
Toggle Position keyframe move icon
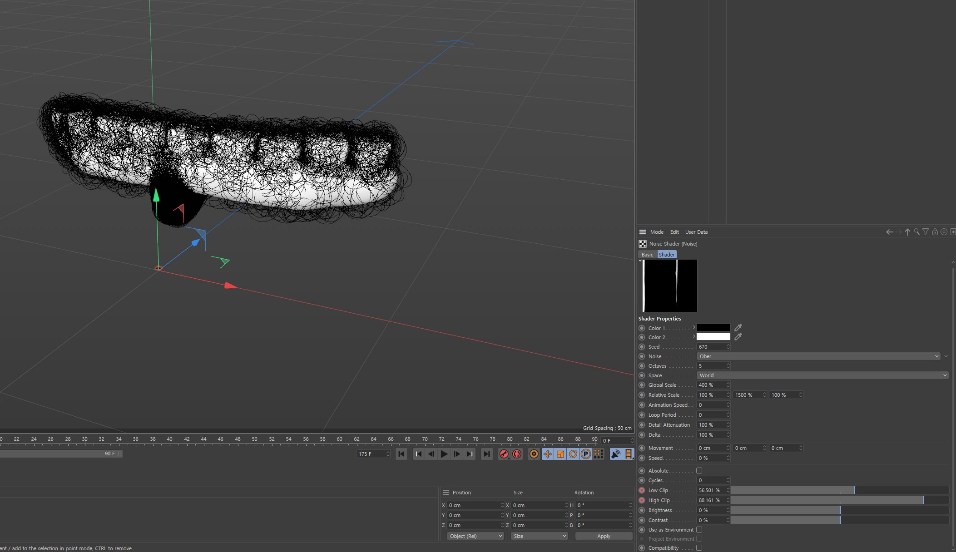coord(548,454)
